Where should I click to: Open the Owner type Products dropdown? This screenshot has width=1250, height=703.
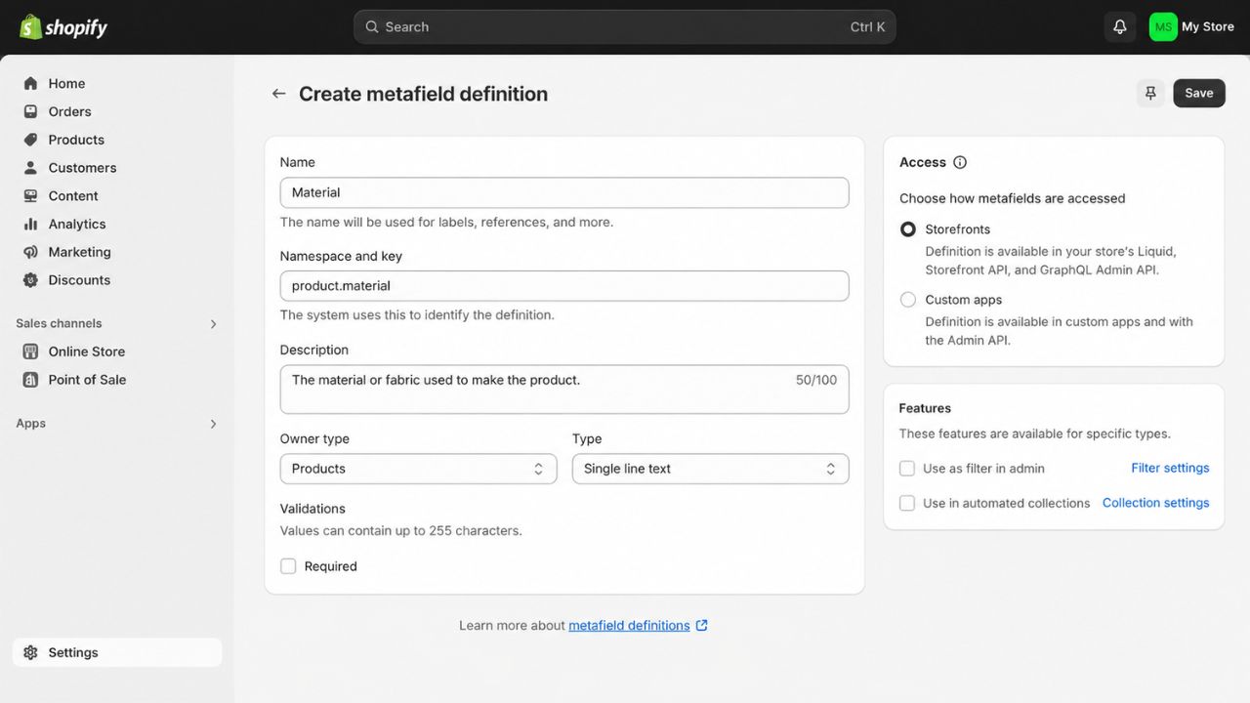click(418, 469)
